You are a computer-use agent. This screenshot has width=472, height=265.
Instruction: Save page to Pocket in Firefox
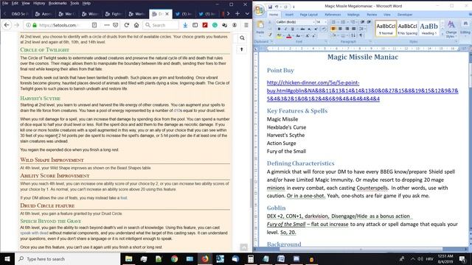pyautogui.click(x=115, y=25)
